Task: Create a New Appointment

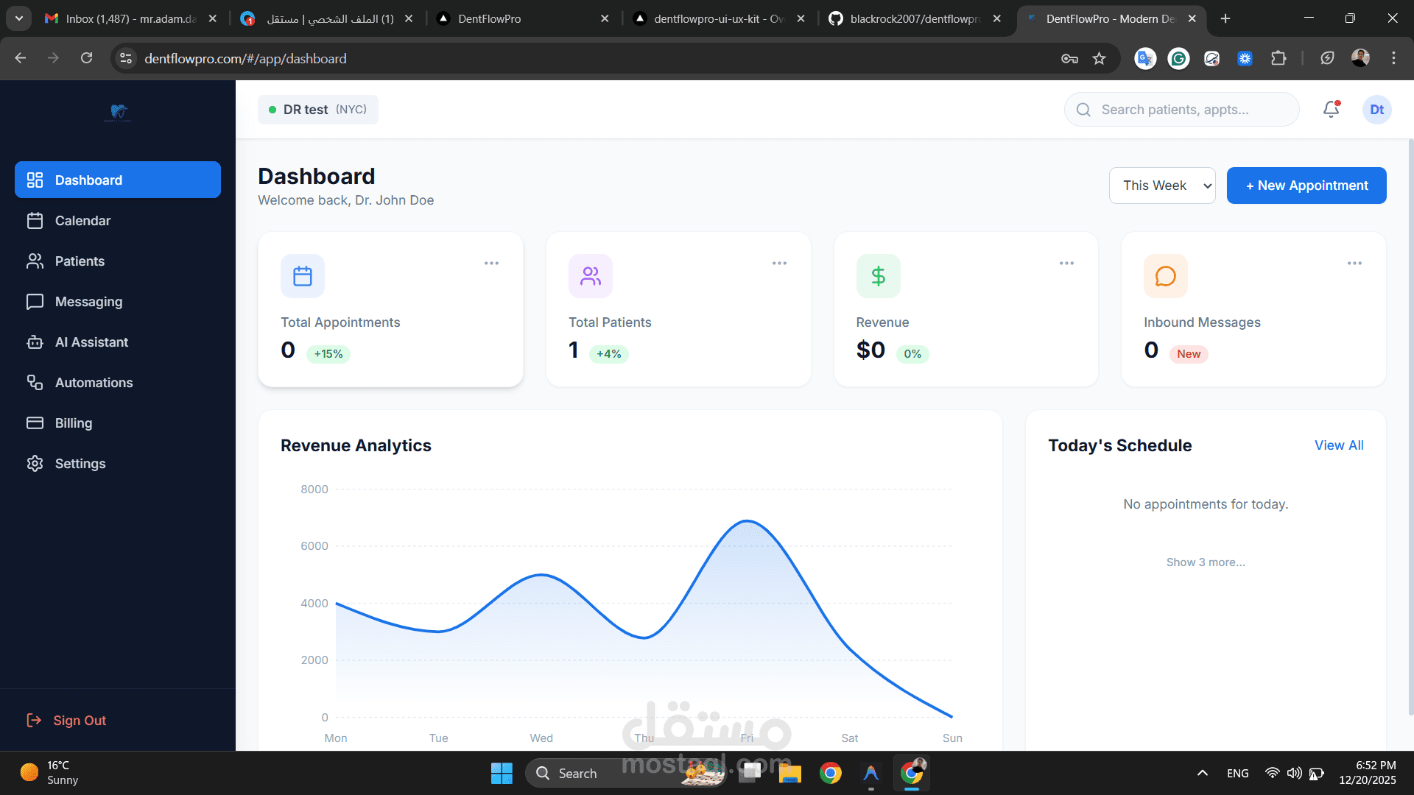Action: (x=1306, y=185)
